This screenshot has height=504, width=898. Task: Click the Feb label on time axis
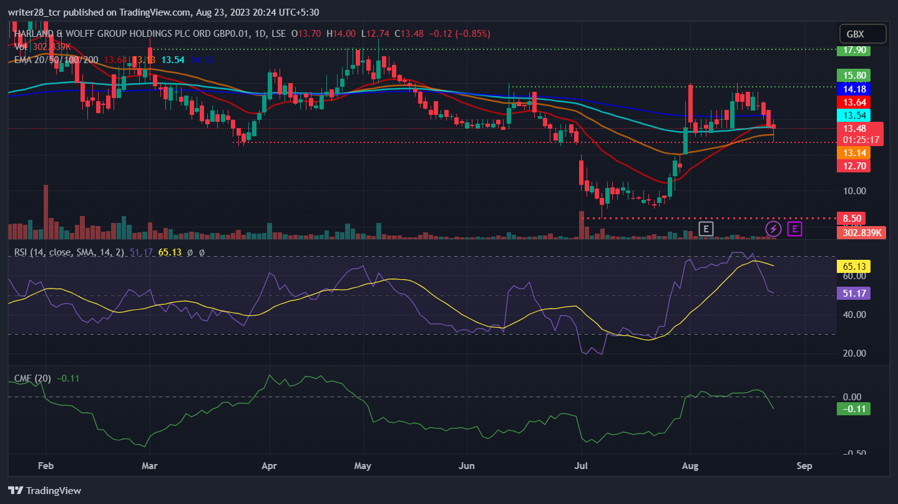coord(46,465)
